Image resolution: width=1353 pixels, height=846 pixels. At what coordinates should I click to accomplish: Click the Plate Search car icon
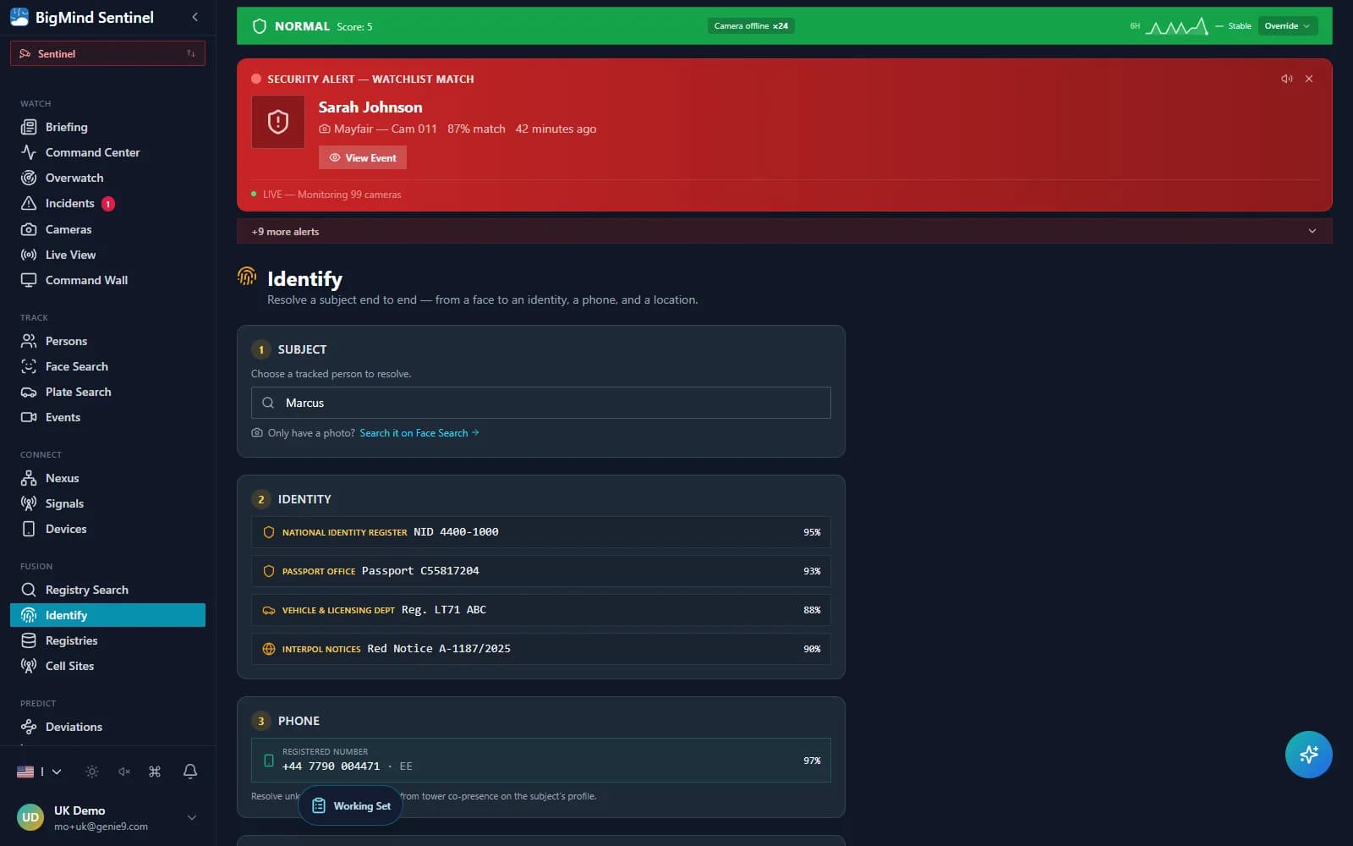(x=29, y=392)
